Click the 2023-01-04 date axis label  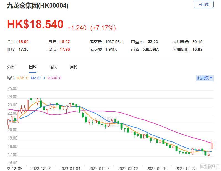(x=70, y=169)
